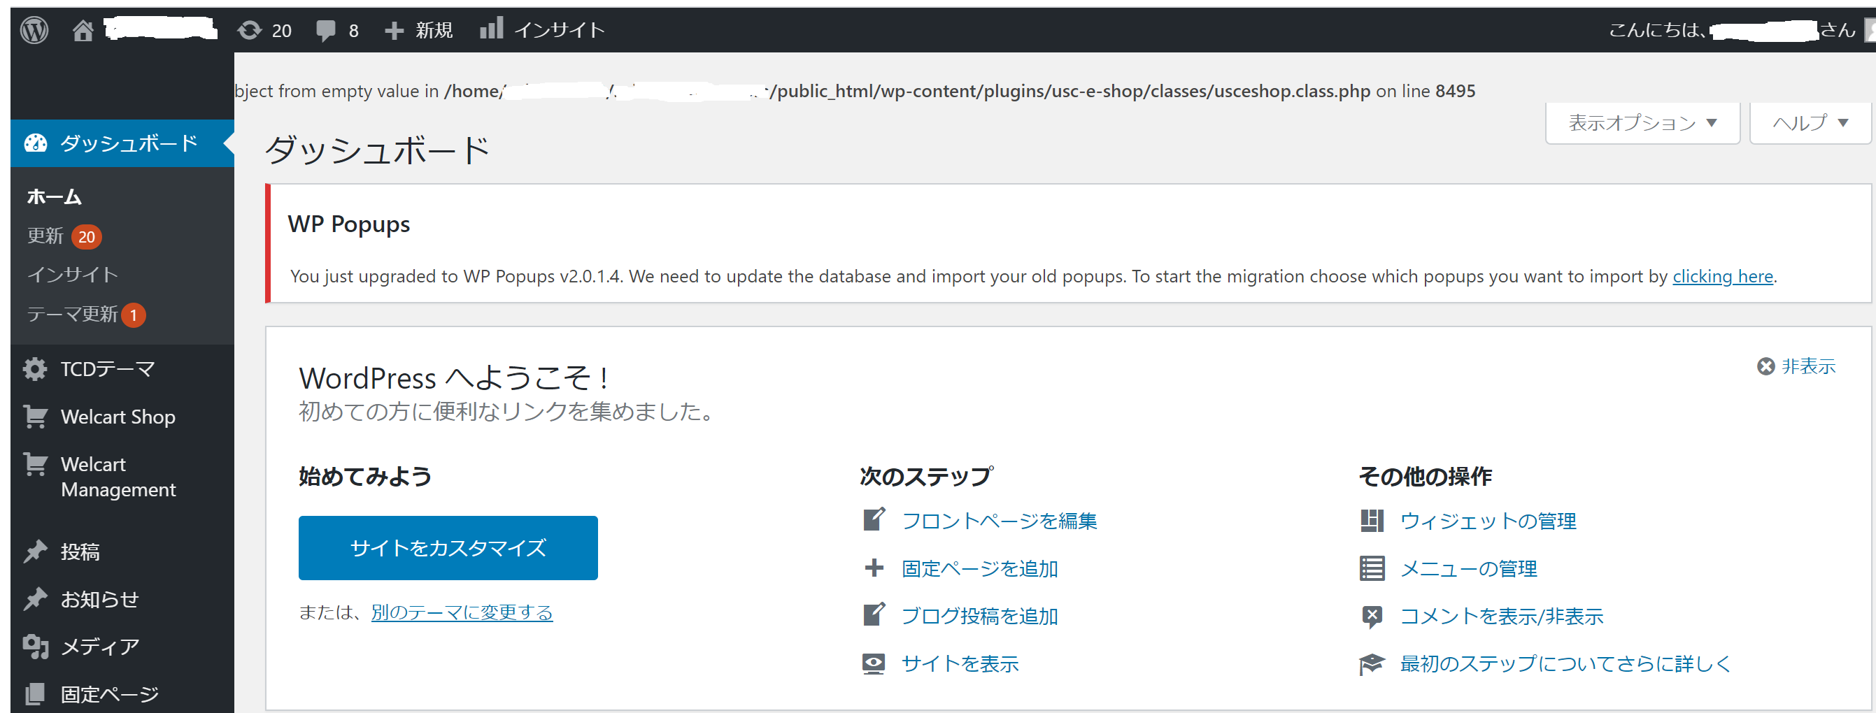Screen dimensions: 1876x713
Task: Click screen icon beside サイトを表示
Action: tap(874, 663)
